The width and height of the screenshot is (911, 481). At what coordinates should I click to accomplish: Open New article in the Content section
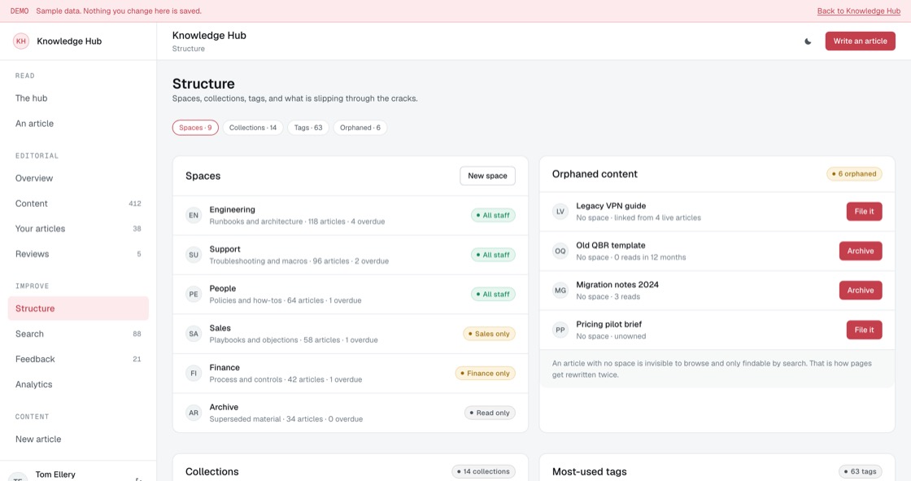[x=78, y=439]
